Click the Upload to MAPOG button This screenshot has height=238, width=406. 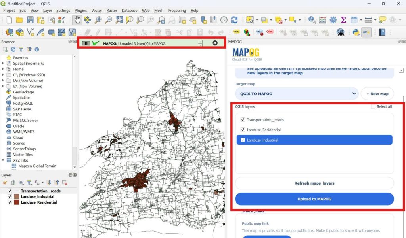314,199
